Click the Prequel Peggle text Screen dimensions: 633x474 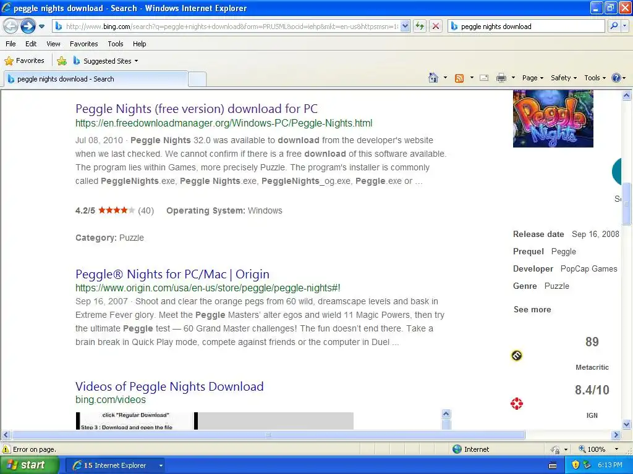coord(545,252)
